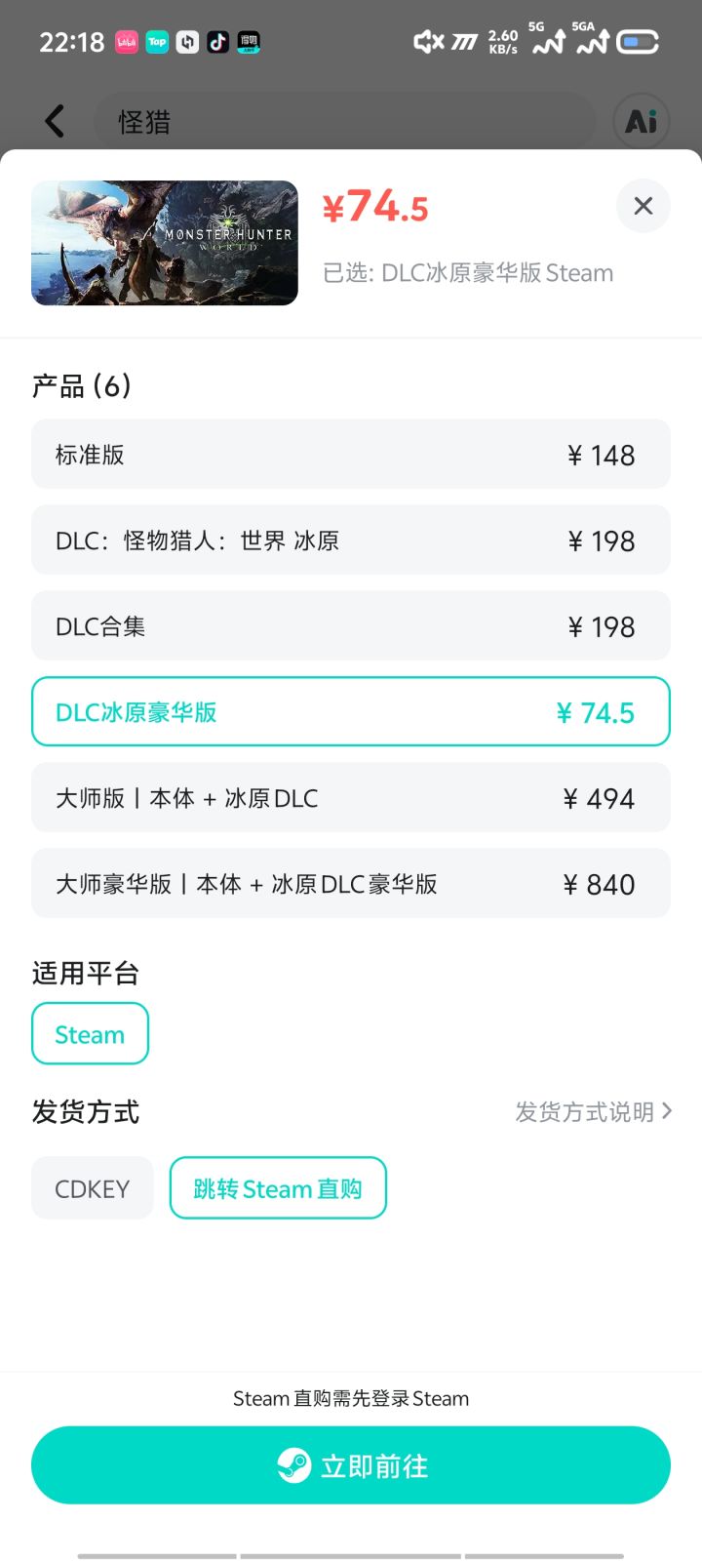Select the DLC冰原豪华版 option
The width and height of the screenshot is (702, 1561).
tap(351, 712)
